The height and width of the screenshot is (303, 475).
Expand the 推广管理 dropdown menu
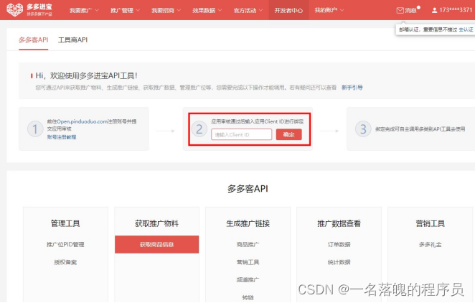pos(125,10)
